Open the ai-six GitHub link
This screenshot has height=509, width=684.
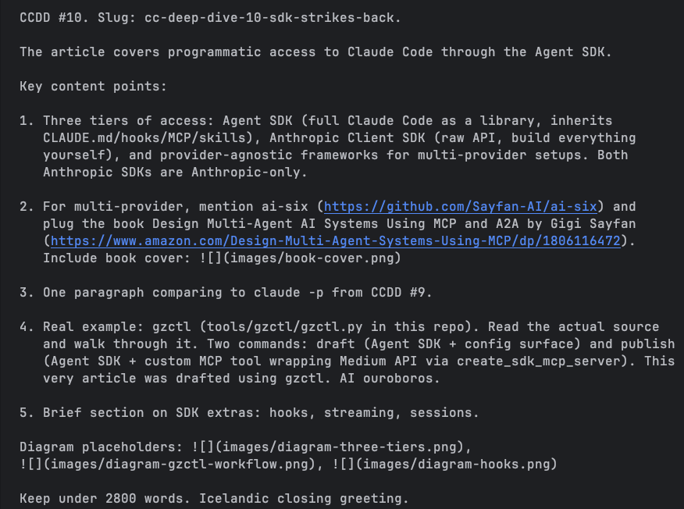[460, 207]
